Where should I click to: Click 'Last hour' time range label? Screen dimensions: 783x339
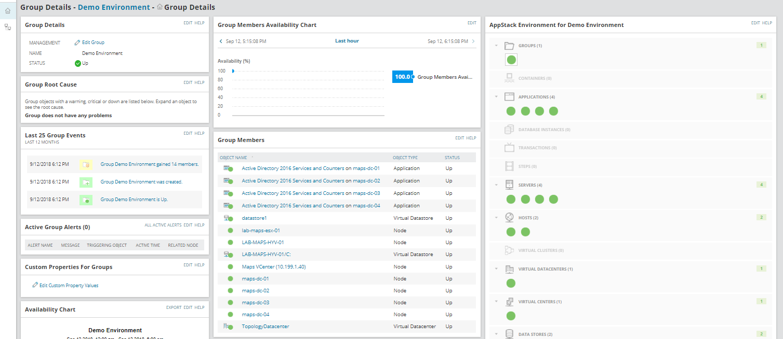pyautogui.click(x=347, y=41)
